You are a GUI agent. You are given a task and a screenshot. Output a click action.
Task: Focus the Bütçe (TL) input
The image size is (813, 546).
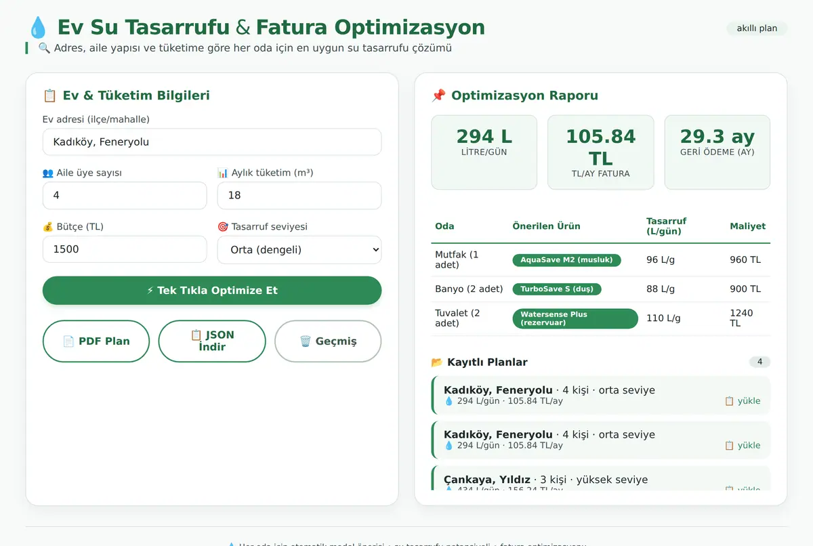[x=125, y=249]
